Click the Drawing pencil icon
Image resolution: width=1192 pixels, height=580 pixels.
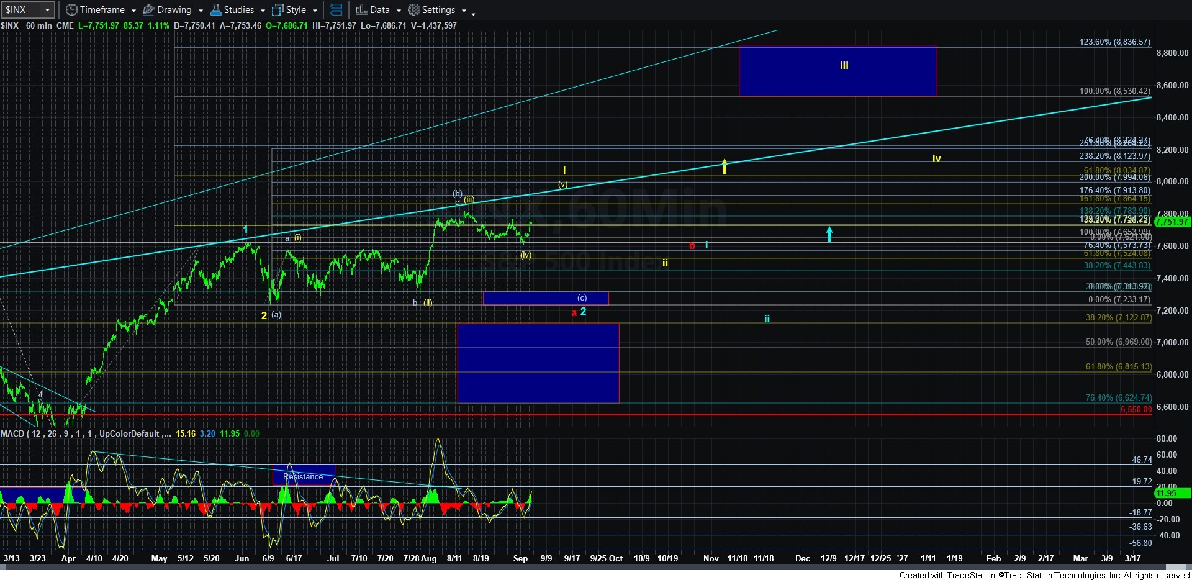[148, 10]
